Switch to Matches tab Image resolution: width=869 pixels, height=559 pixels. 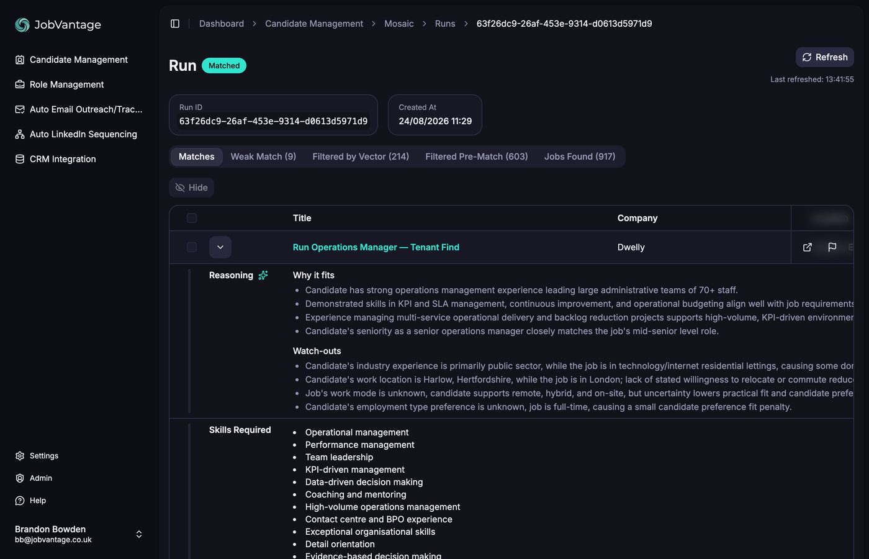[197, 157]
